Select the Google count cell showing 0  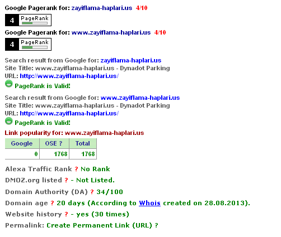[22, 154]
